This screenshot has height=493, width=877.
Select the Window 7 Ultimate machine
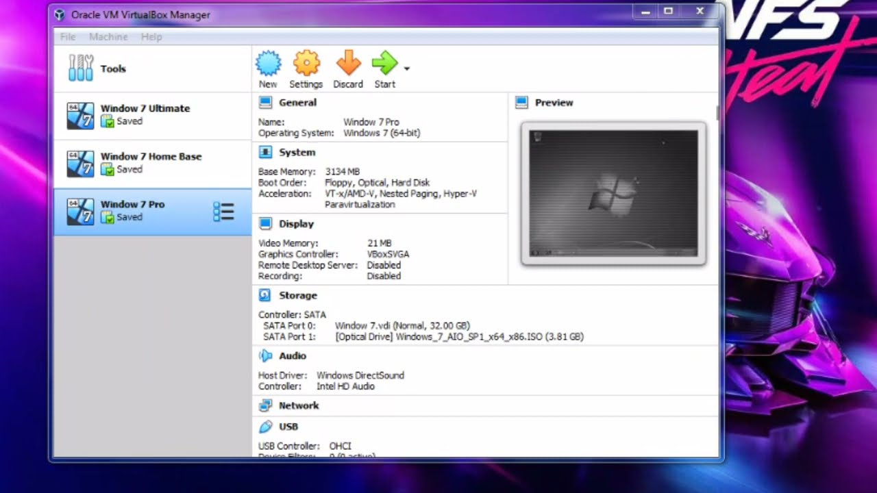click(x=152, y=116)
